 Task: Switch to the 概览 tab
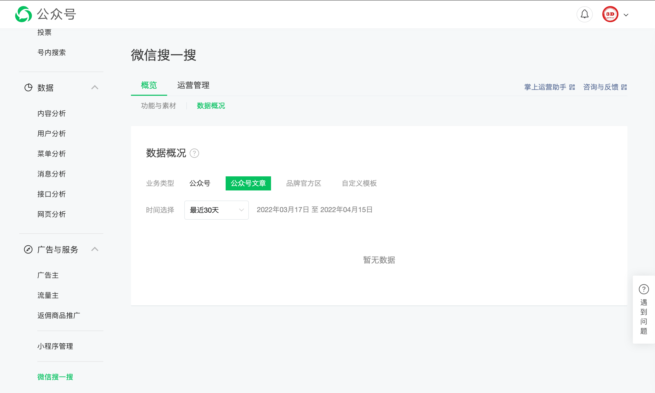click(x=149, y=85)
